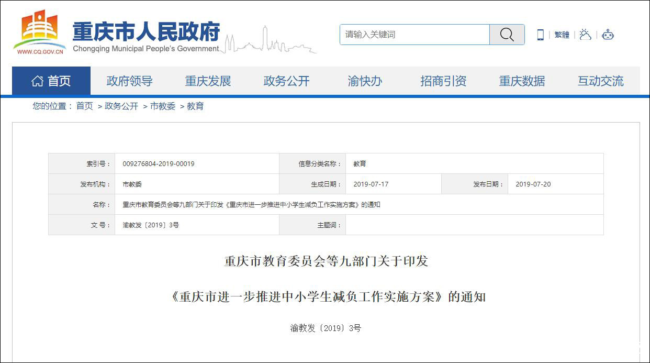Viewport: 650px width, 363px height.
Task: Select index number 009276804-2019-00019
Action: [x=159, y=164]
